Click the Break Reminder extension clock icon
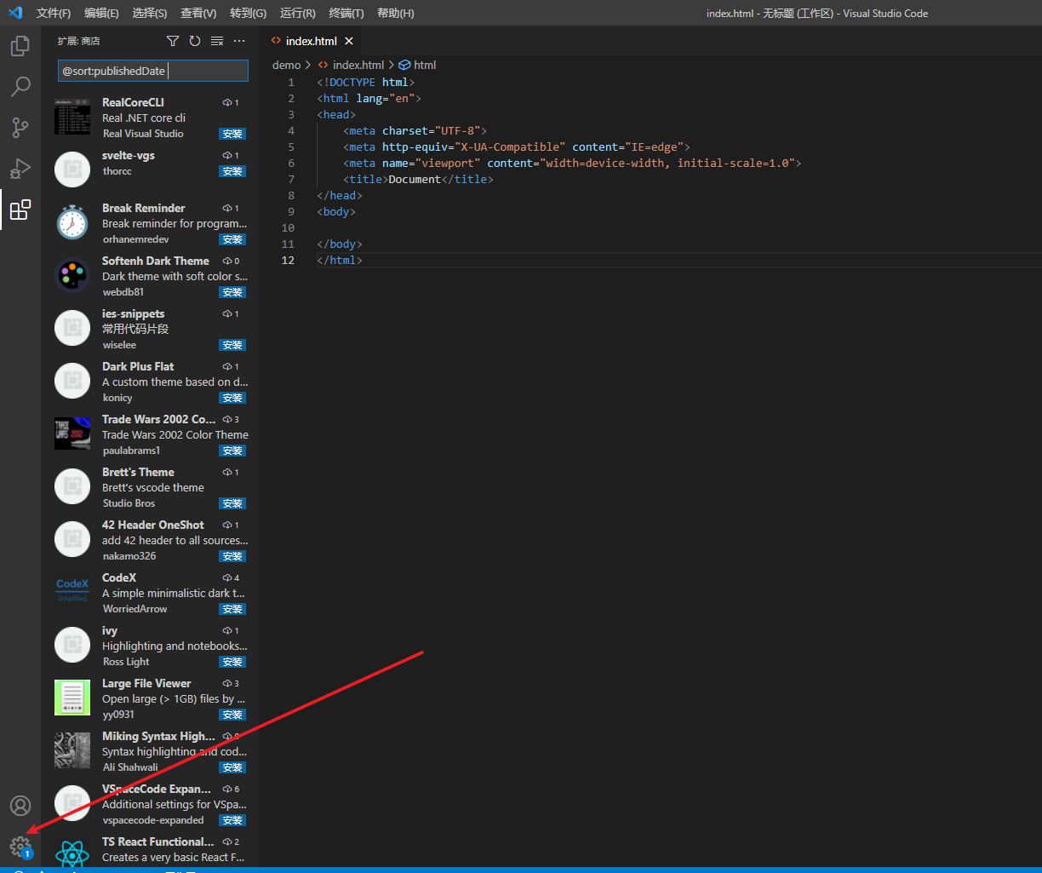Image resolution: width=1042 pixels, height=873 pixels. tap(72, 221)
